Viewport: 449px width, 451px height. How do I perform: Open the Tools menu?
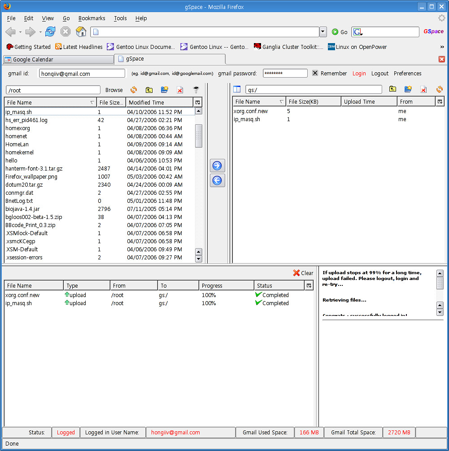pyautogui.click(x=120, y=18)
